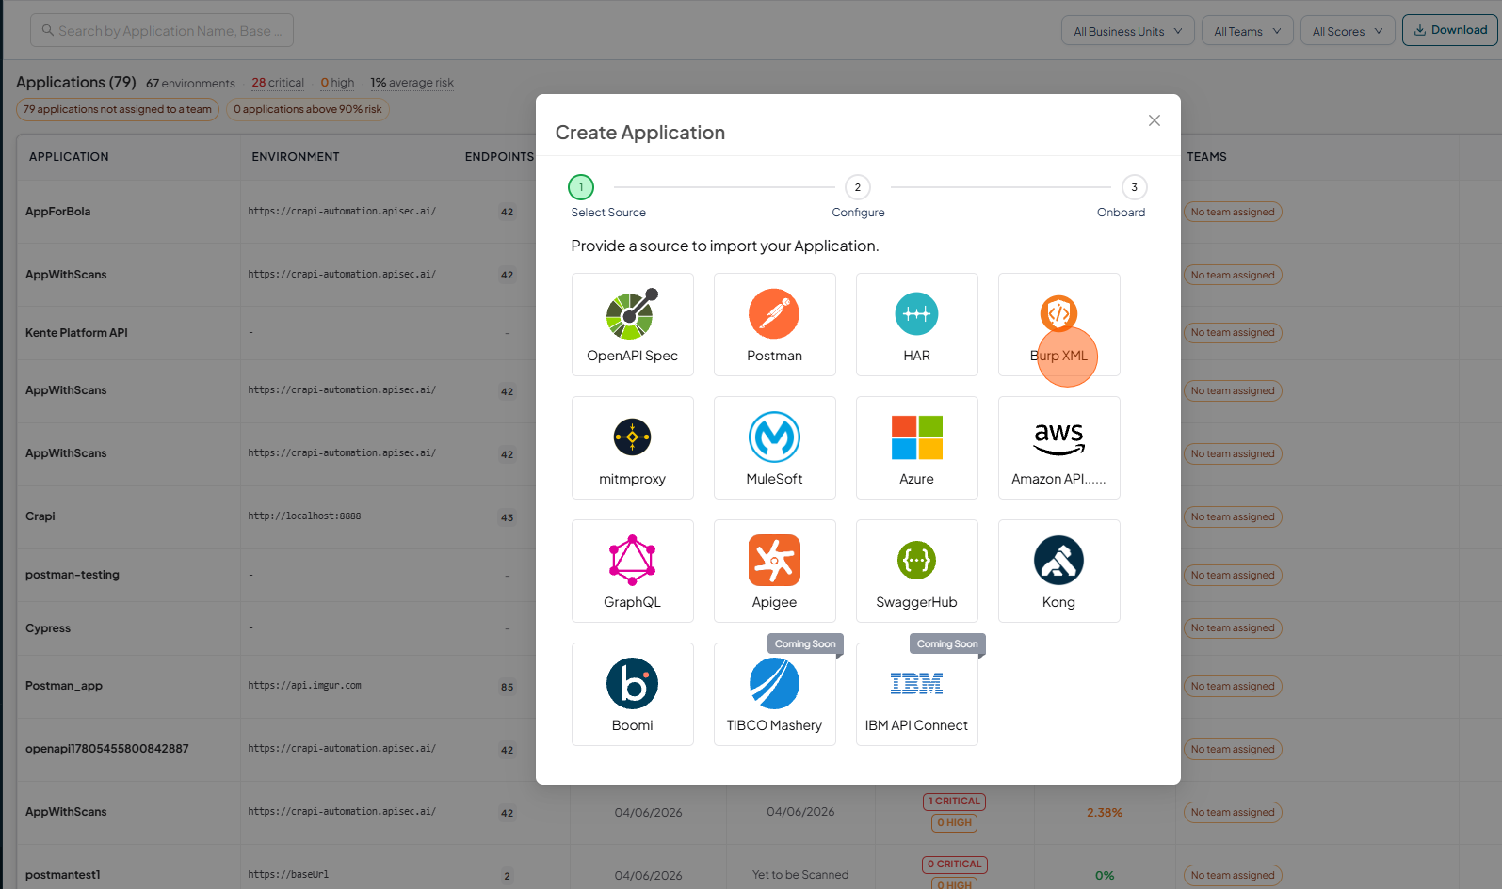Click the 1% average risk link
Screen dimensions: 1502x889
[412, 83]
